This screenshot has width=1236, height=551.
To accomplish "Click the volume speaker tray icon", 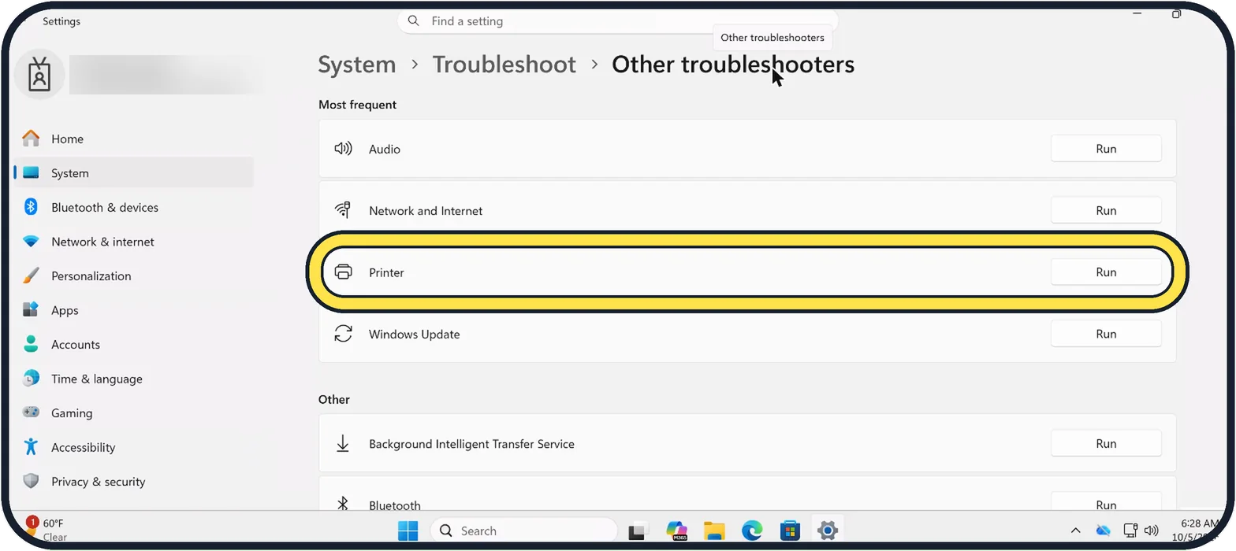I will pos(1152,531).
